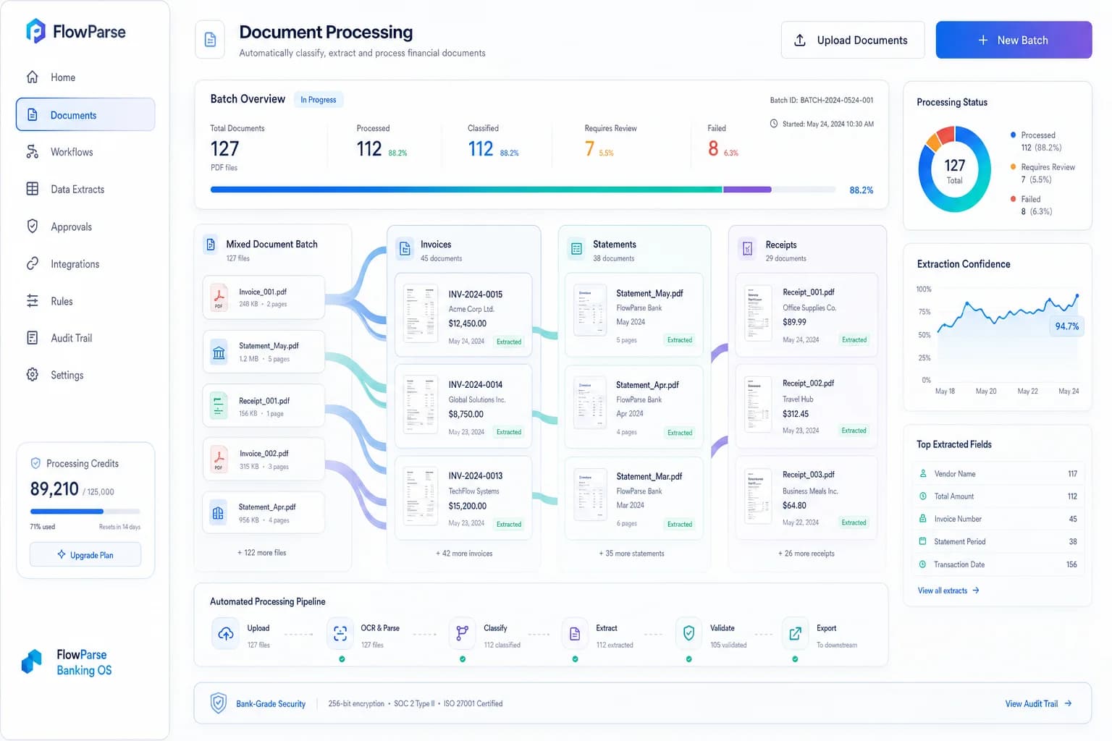Click the document icon beside Document Processing
Image resolution: width=1112 pixels, height=741 pixels.
pos(210,40)
